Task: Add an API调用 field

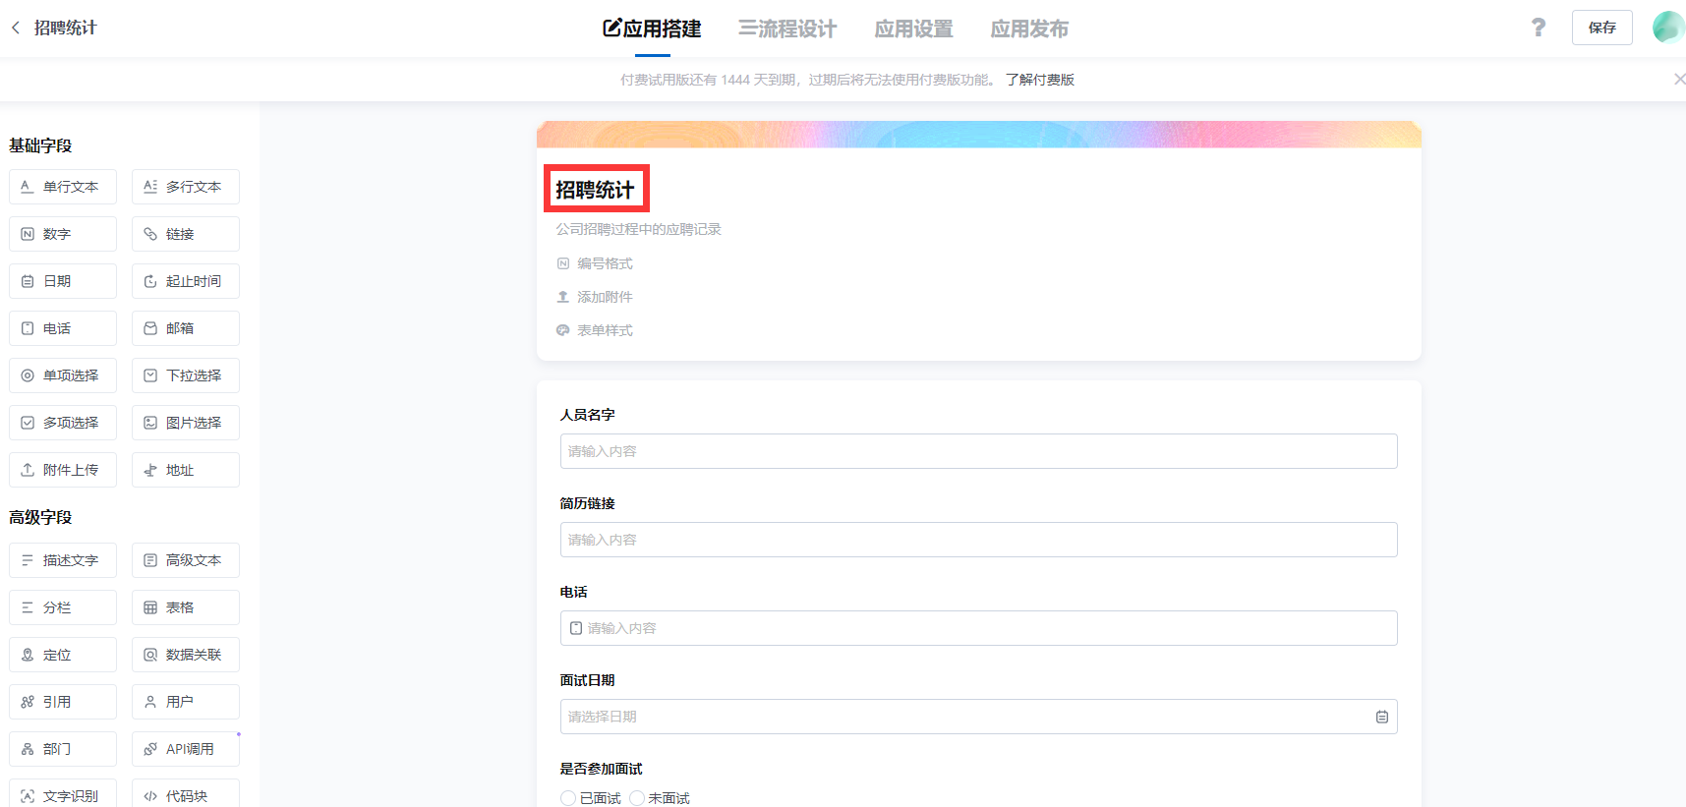Action: (186, 749)
